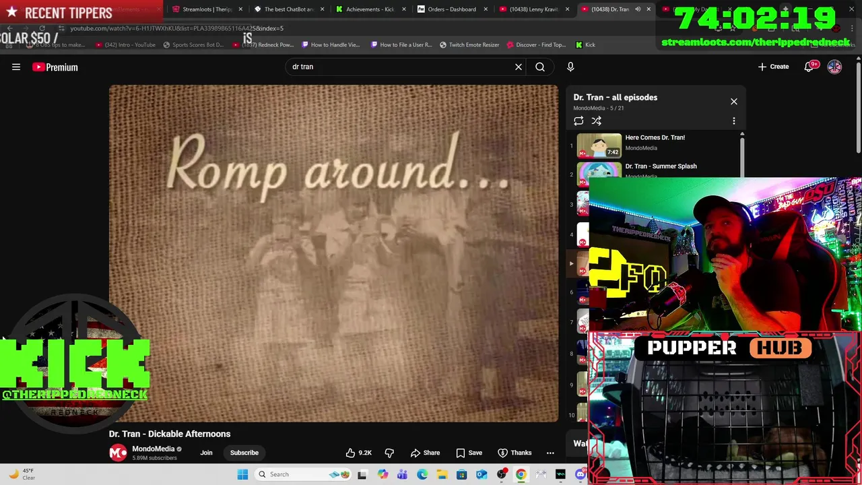Open the MondoMedia channel avatar

118,453
